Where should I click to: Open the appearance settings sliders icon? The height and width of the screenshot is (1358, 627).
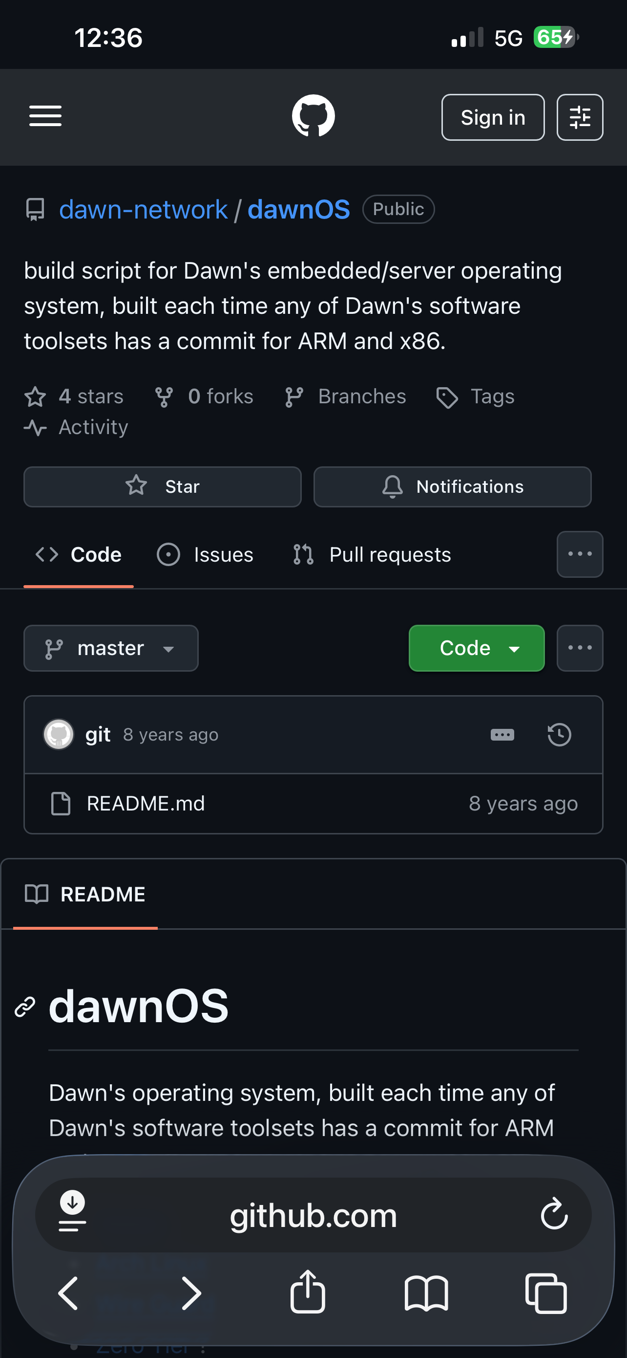tap(580, 117)
